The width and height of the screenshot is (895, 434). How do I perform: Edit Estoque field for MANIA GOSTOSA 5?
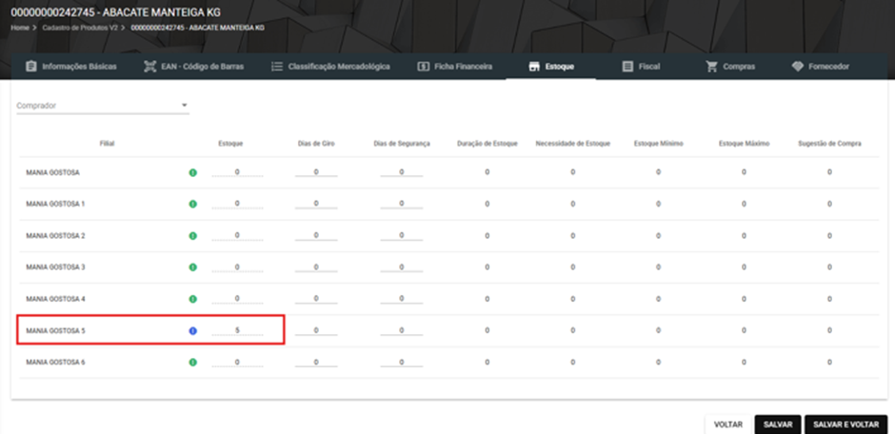(237, 331)
